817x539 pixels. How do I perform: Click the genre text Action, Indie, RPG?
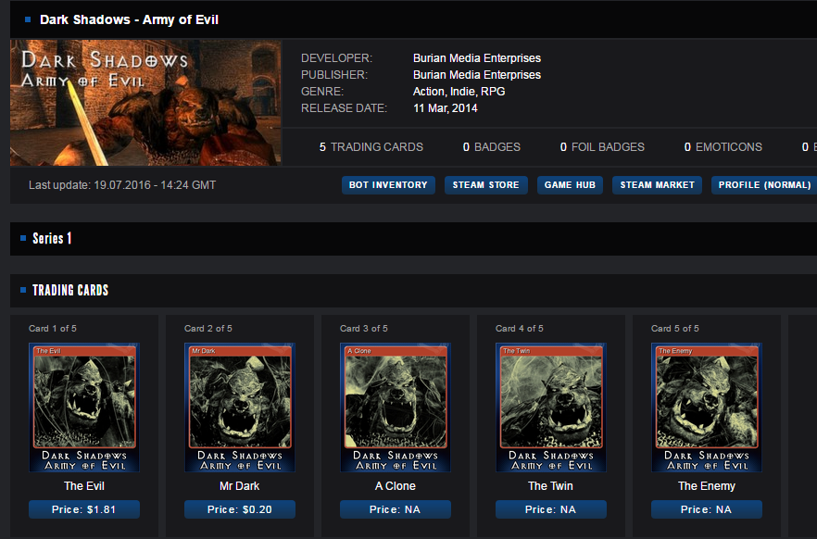click(x=459, y=92)
